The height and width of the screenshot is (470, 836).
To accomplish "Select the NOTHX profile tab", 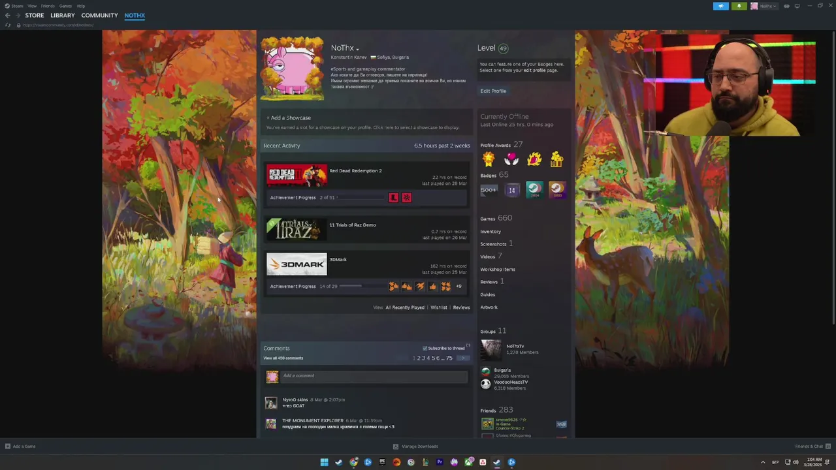I will pos(135,15).
